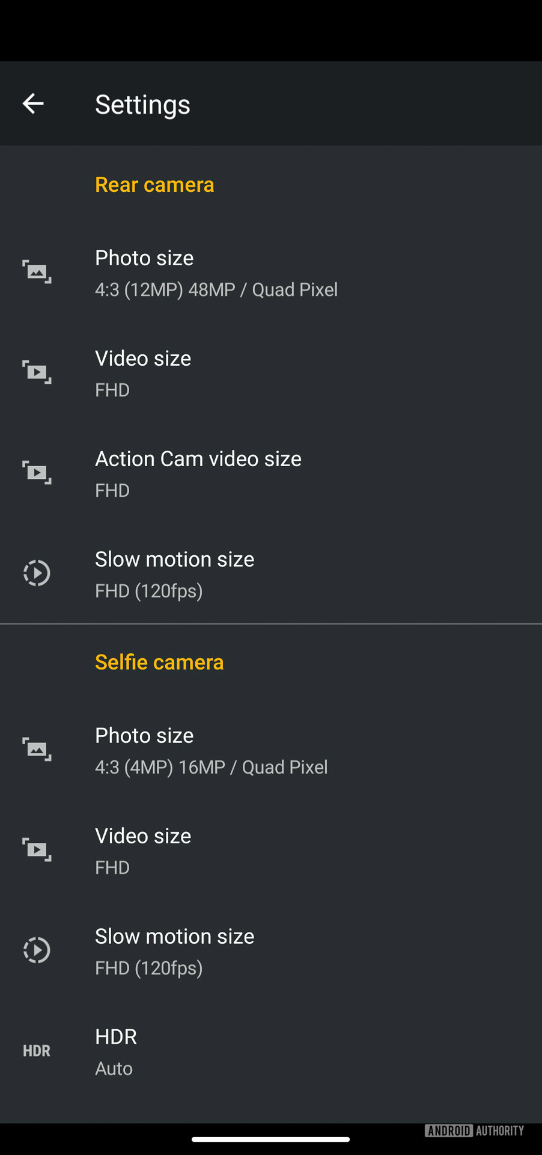Open selfie camera Photo size options
Screen dimensions: 542x1155
pyautogui.click(x=212, y=751)
